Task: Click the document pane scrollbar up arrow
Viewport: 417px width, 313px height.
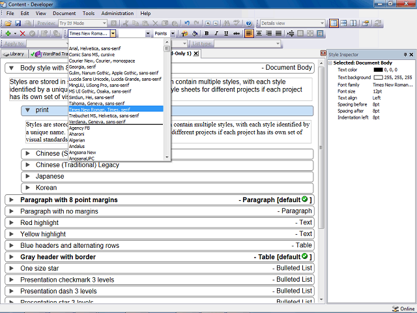Action: tap(321, 64)
